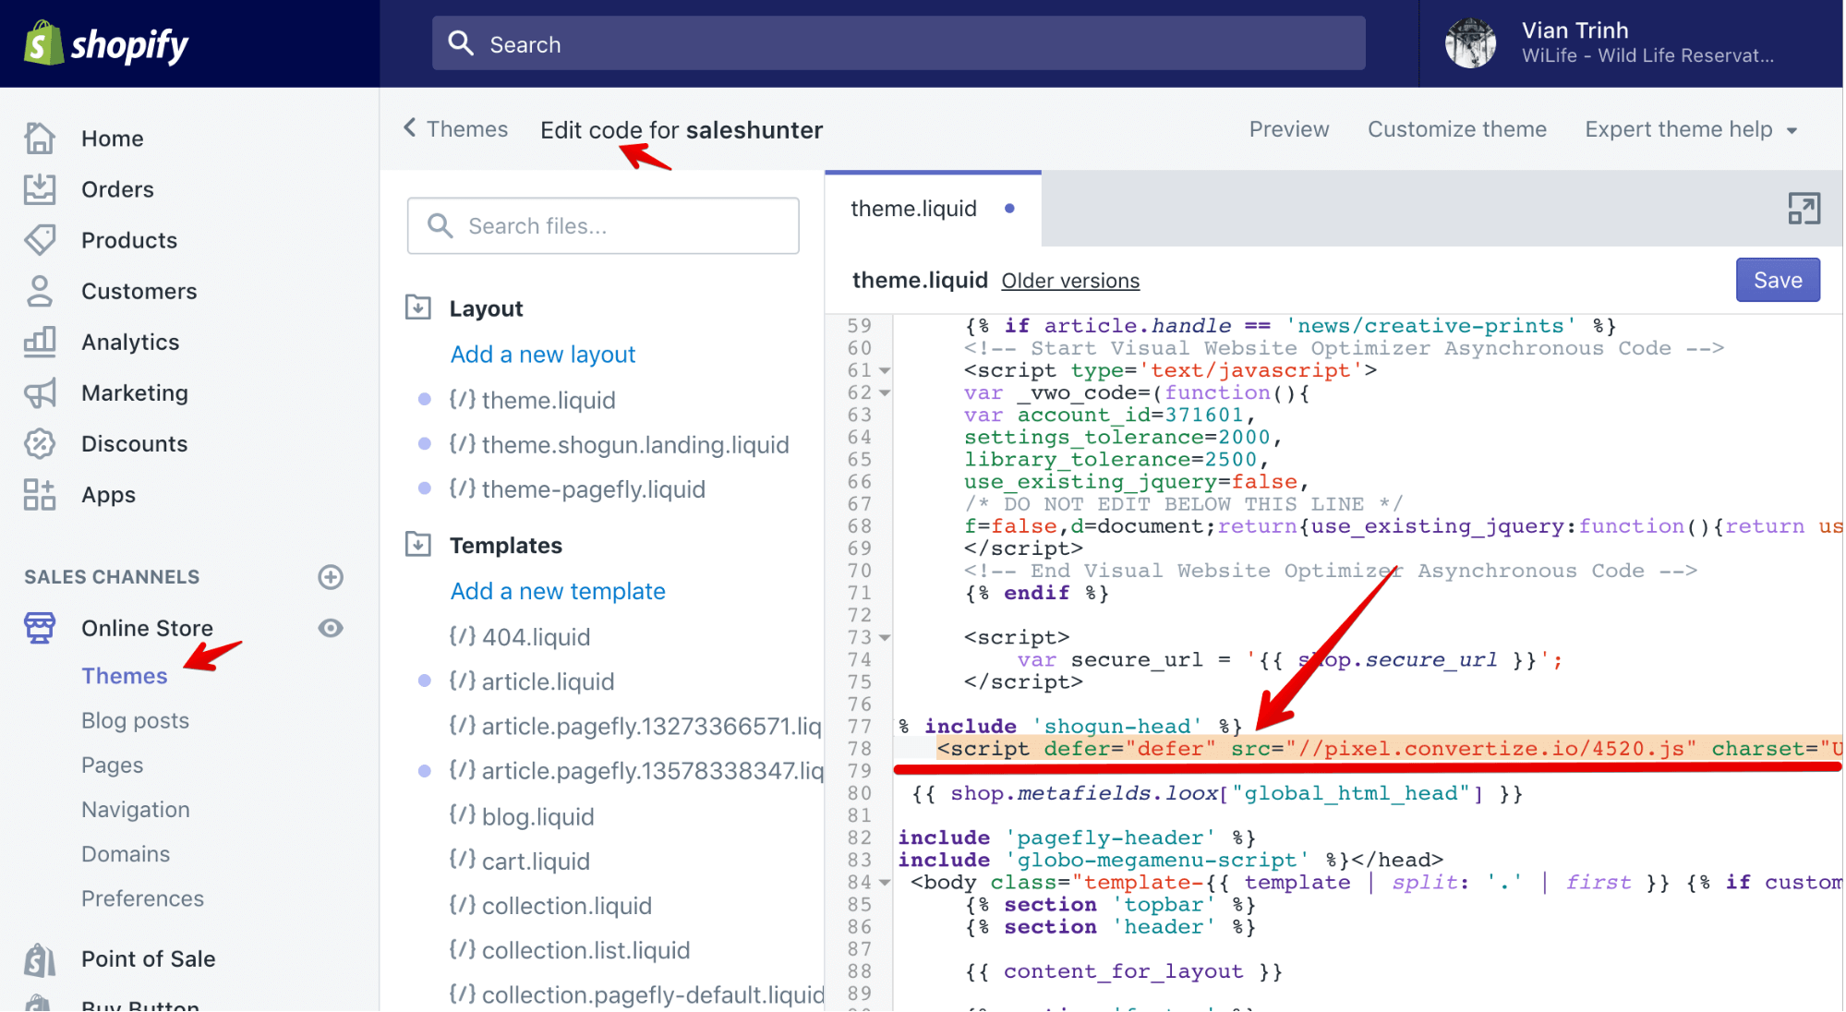
Task: Collapse the Templates folder
Action: click(418, 545)
